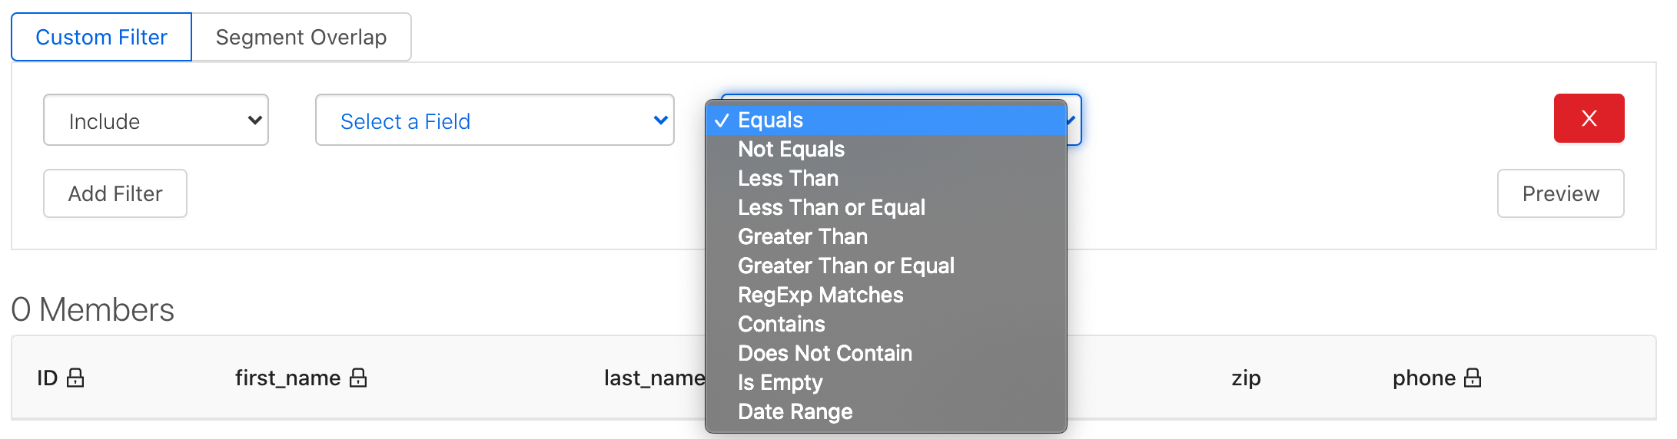Select the Does Not Contain option

pos(825,354)
